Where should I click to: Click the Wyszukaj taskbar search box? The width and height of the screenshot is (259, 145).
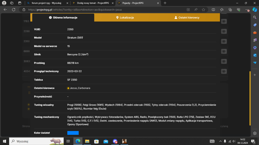click(x=36, y=141)
